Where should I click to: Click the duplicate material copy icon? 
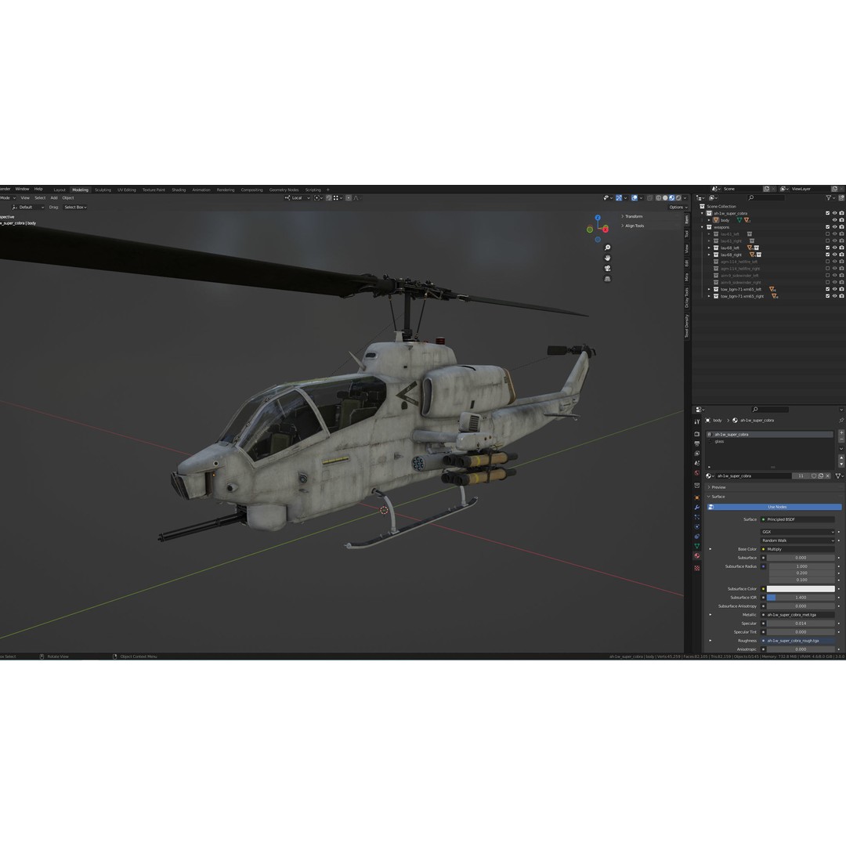point(821,476)
